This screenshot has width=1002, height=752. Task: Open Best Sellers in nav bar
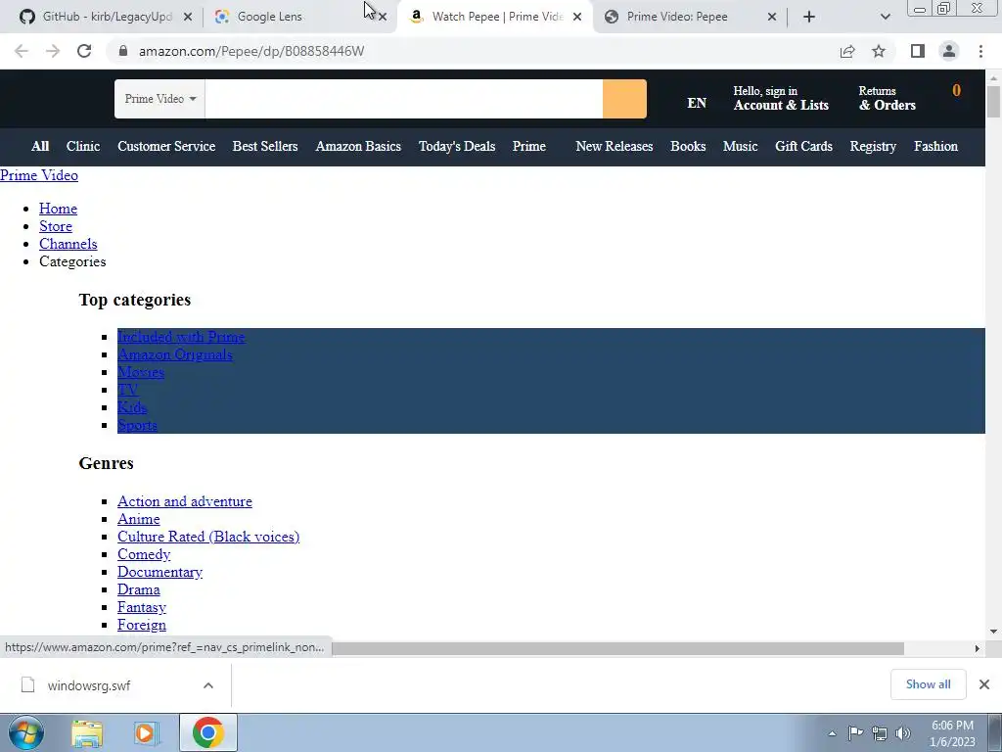pos(265,147)
